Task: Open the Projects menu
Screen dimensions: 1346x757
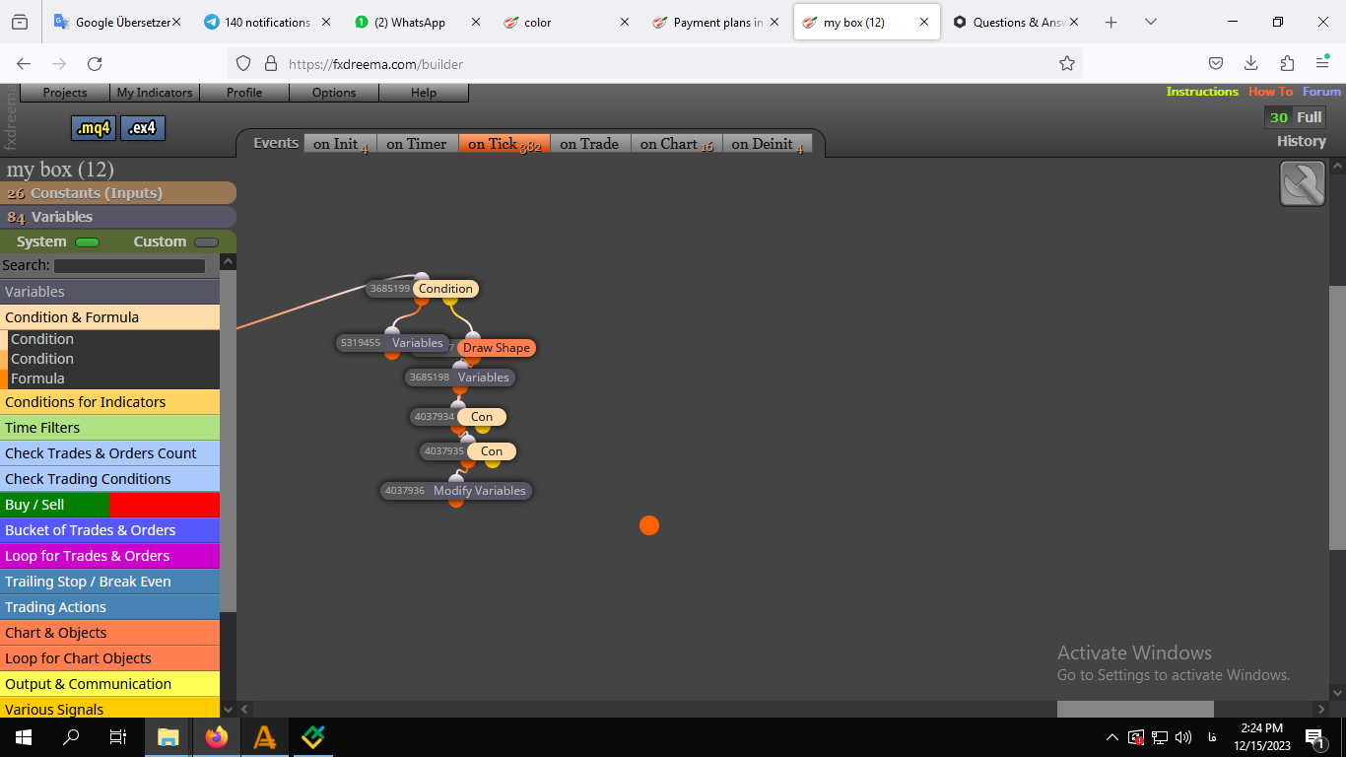Action: click(65, 93)
